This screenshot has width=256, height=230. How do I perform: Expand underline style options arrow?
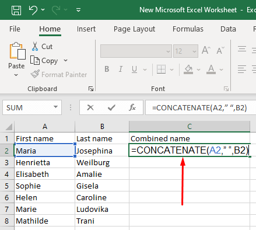pos(145,69)
